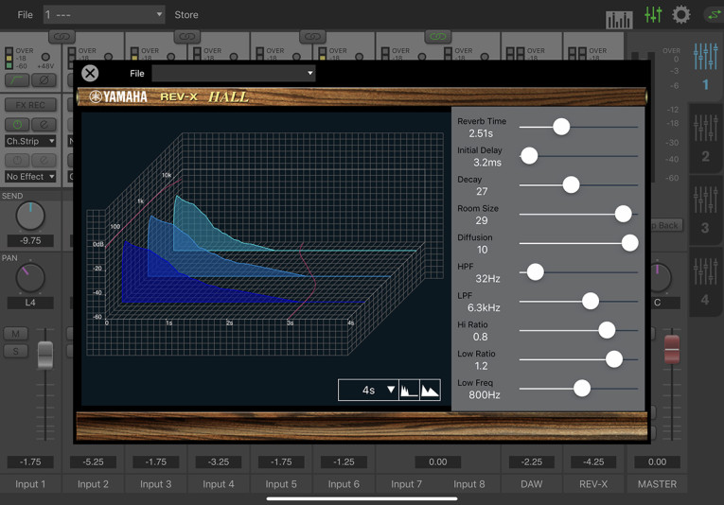724x505 pixels.
Task: Toggle stereo link for Input 3/4
Action: click(x=187, y=37)
